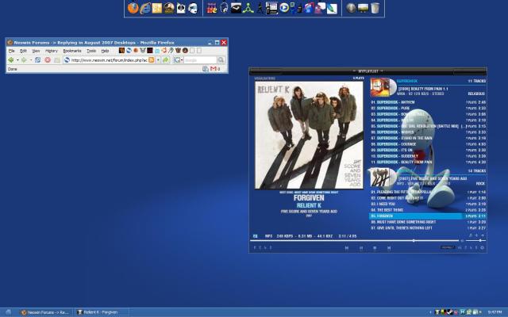Click the MyPlaylist title bar header

click(368, 71)
